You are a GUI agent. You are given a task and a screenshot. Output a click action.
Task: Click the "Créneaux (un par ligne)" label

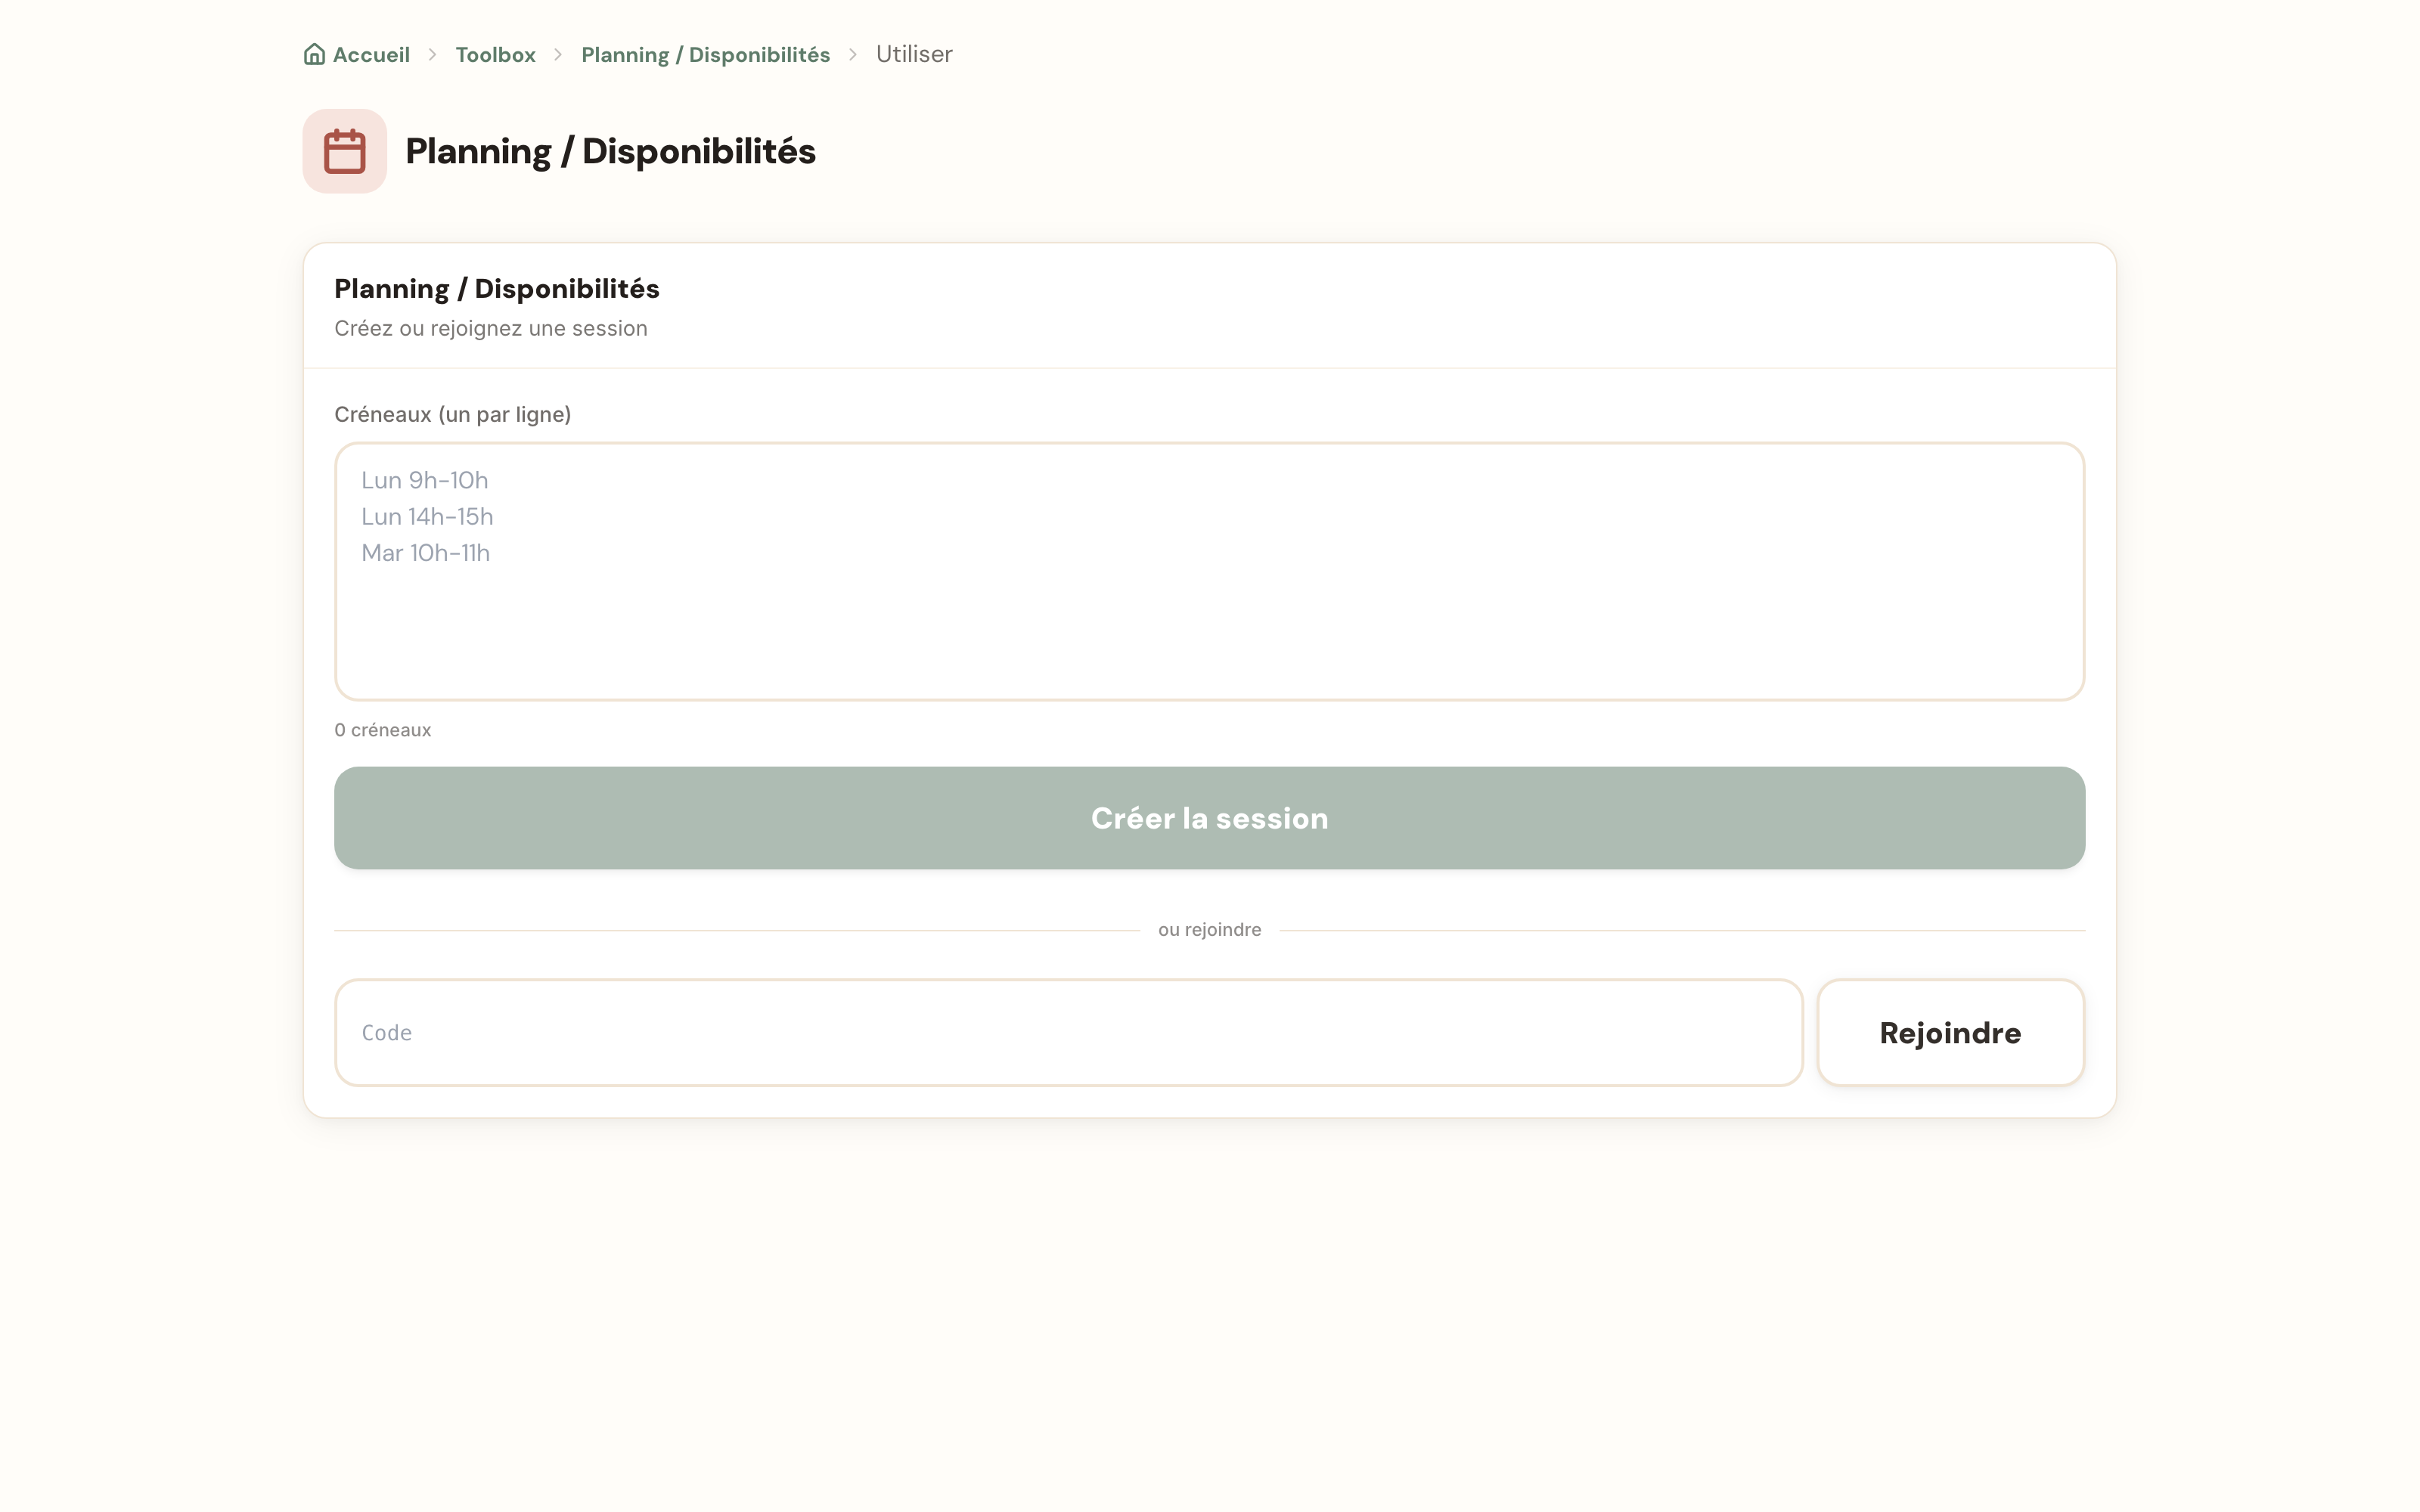tap(453, 415)
